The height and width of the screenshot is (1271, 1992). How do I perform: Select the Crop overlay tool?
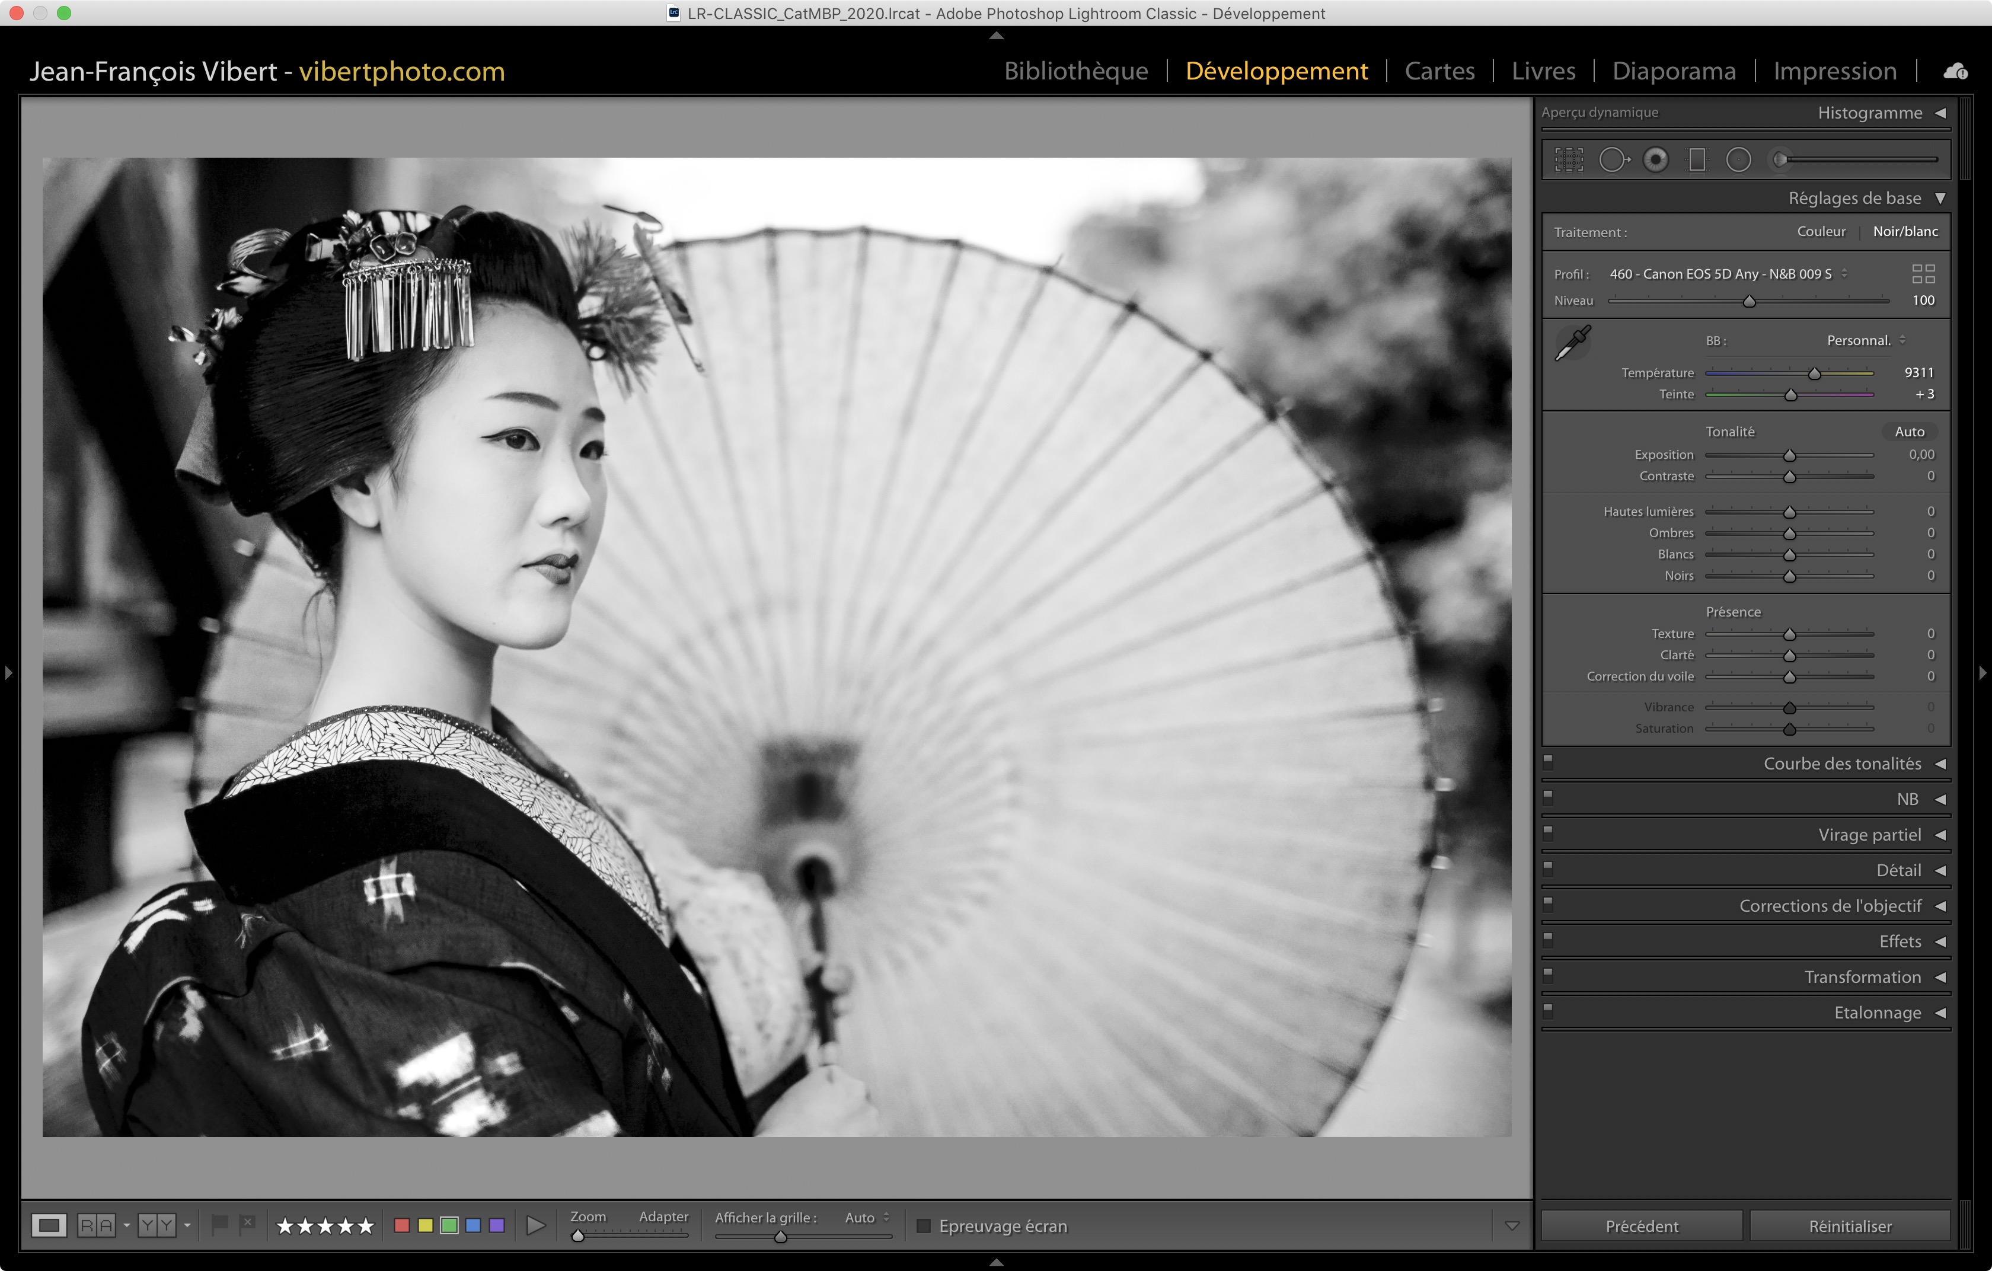click(x=1569, y=159)
